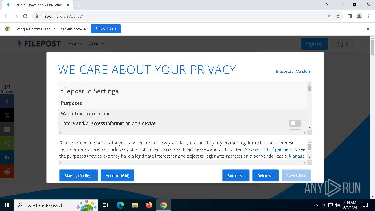Share on Facebook sidebar icon
Screen dimensions: 375x211
pyautogui.click(x=7, y=101)
